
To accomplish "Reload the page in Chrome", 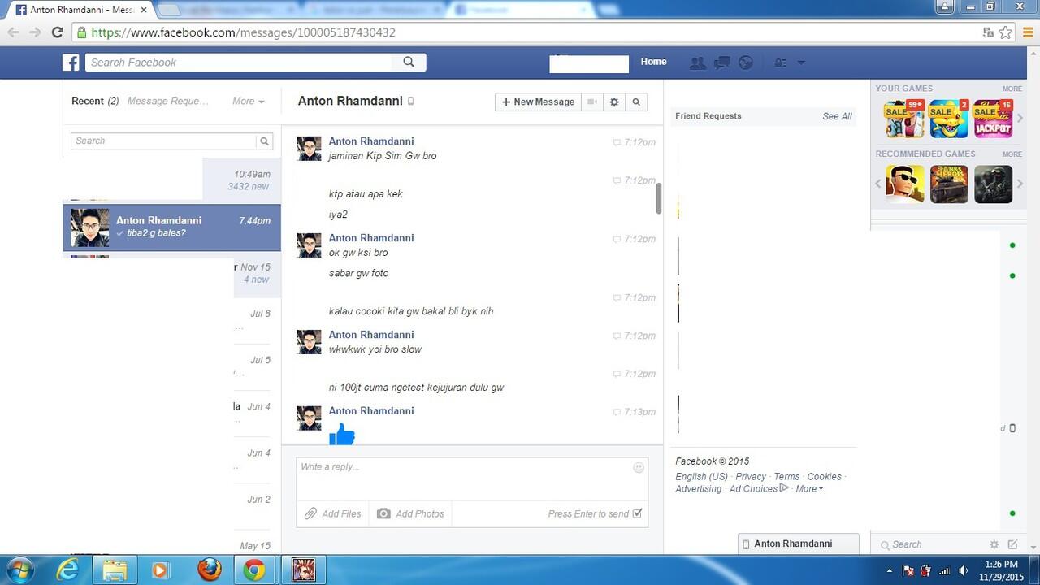I will pos(57,32).
